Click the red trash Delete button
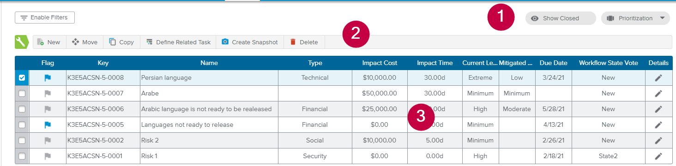 pos(304,42)
